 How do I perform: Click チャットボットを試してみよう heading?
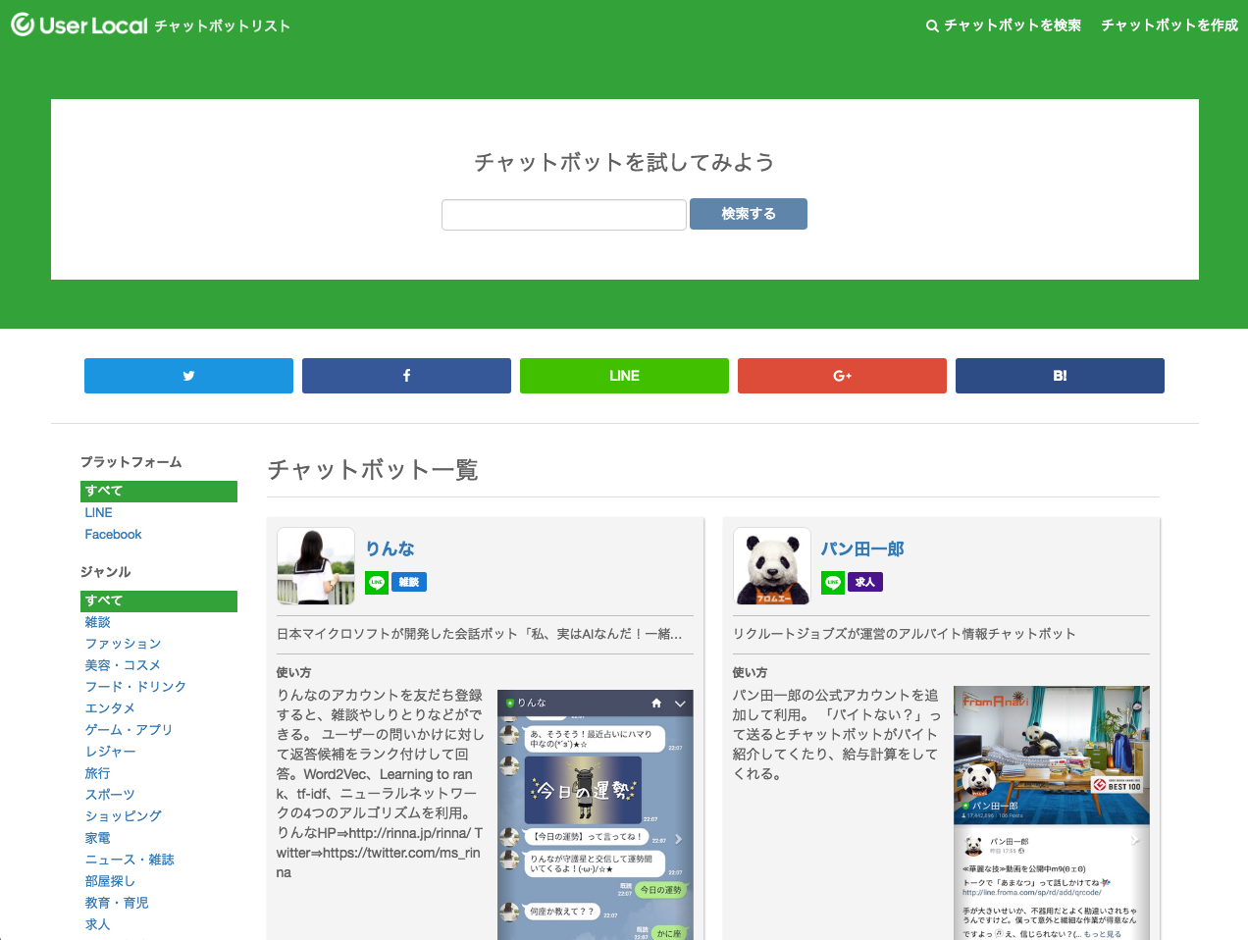(624, 162)
